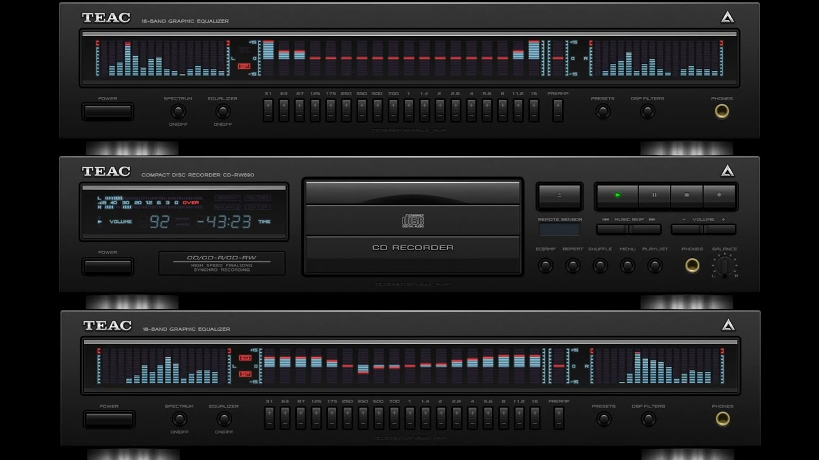This screenshot has height=460, width=819.
Task: Adjust the 2.8 kHz band on lower equalizer
Action: [x=457, y=418]
